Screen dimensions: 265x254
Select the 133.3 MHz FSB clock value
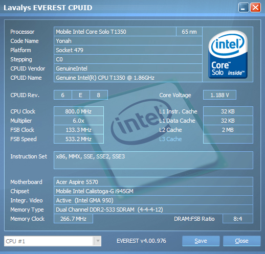click(x=79, y=130)
